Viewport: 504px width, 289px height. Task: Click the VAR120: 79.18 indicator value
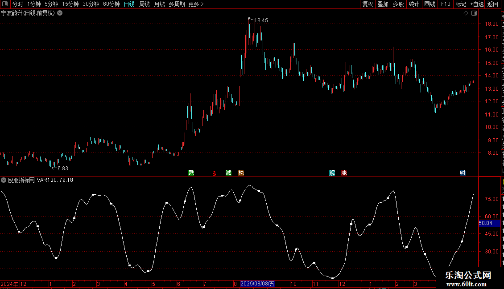tap(55, 180)
